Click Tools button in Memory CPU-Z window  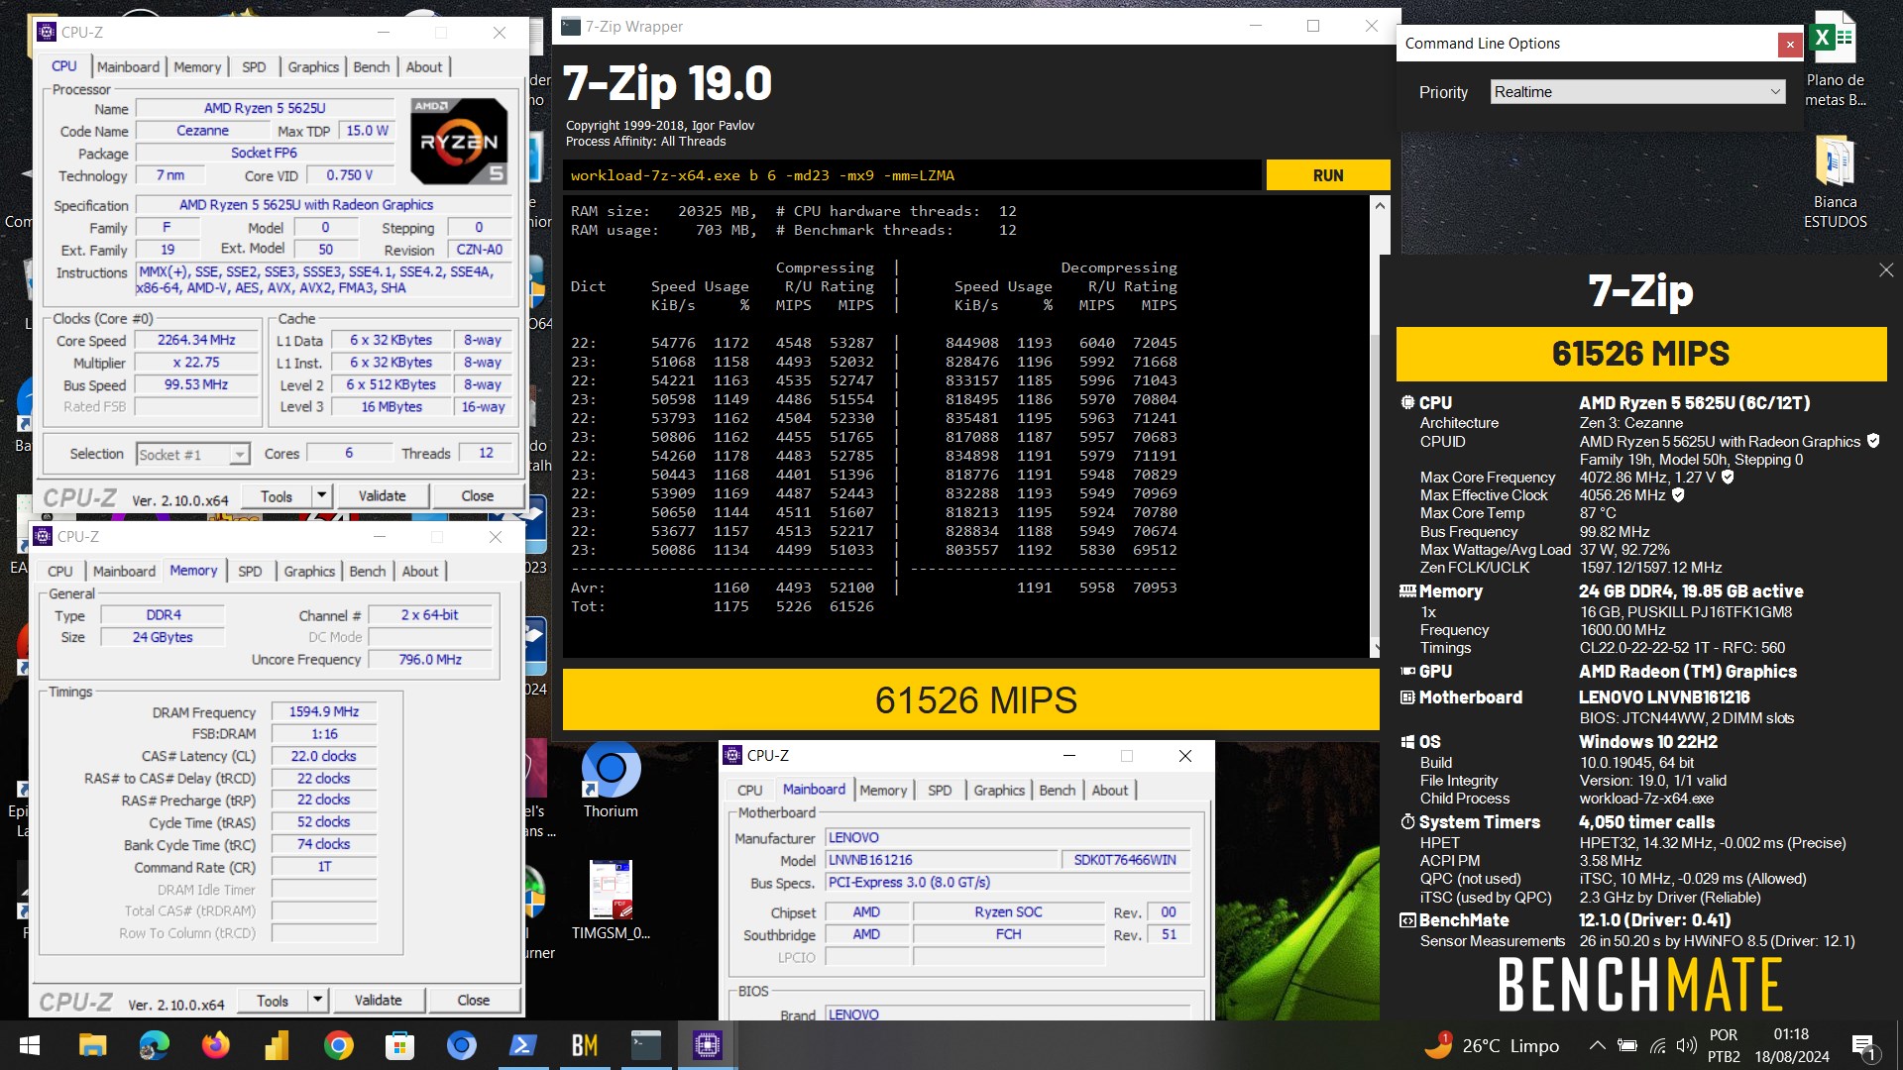click(273, 1000)
